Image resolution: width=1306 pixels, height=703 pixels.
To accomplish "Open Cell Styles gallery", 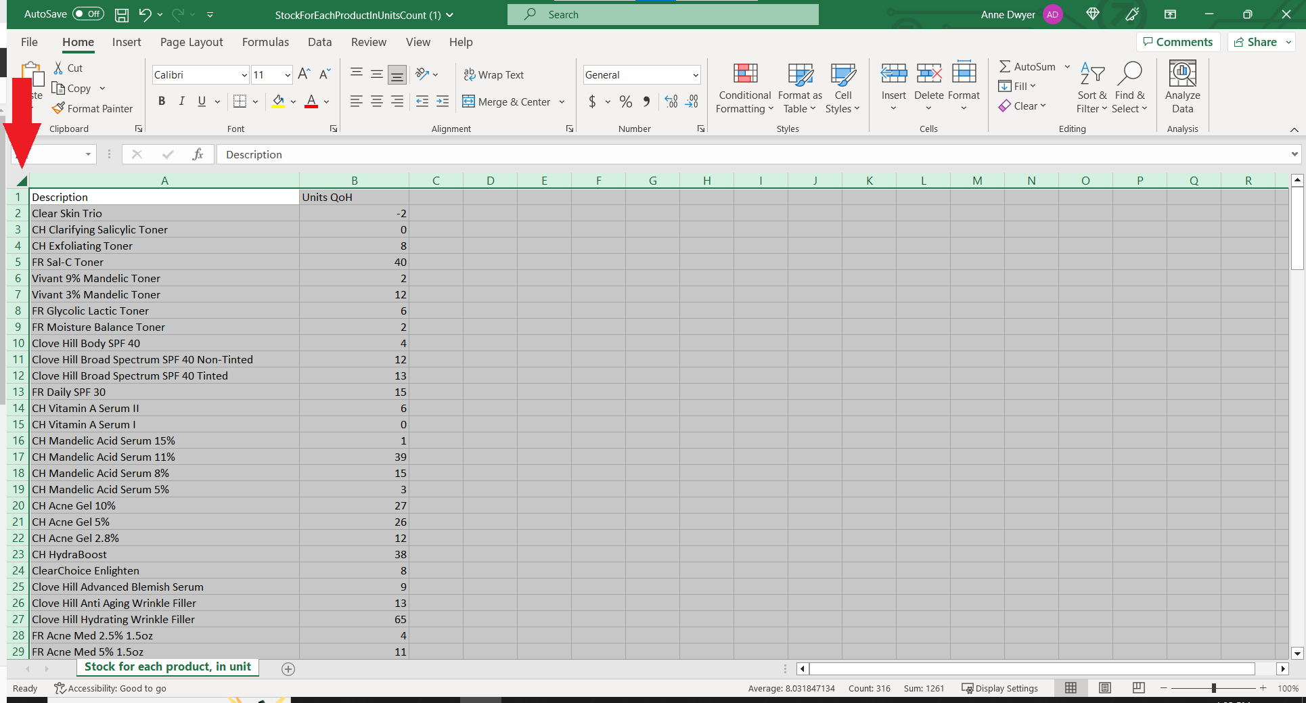I will [842, 89].
